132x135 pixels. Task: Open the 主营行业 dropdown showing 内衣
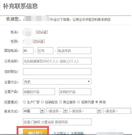pyautogui.click(x=57, y=82)
